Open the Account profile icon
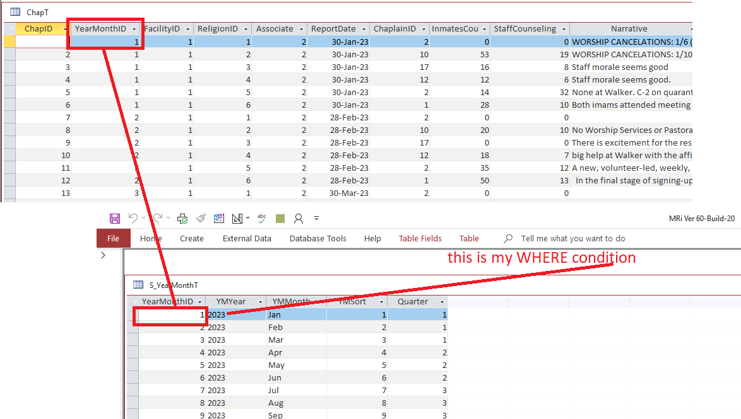 click(x=299, y=218)
